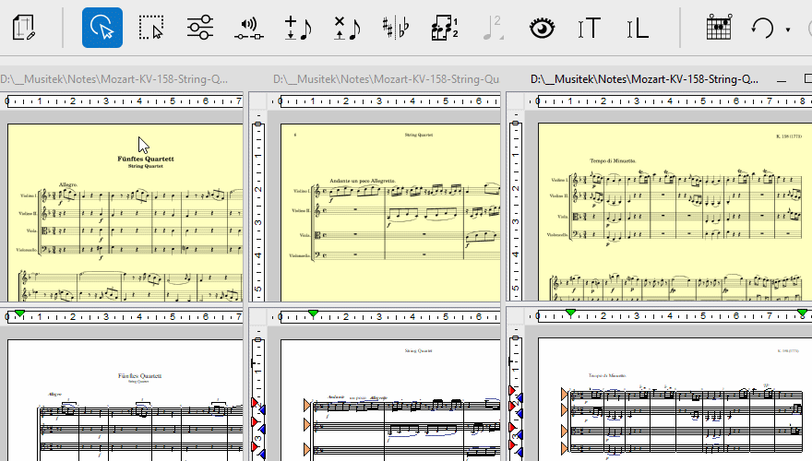The height and width of the screenshot is (461, 812).
Task: Click green marker near 1 on lower right ruler
Action: pos(570,313)
